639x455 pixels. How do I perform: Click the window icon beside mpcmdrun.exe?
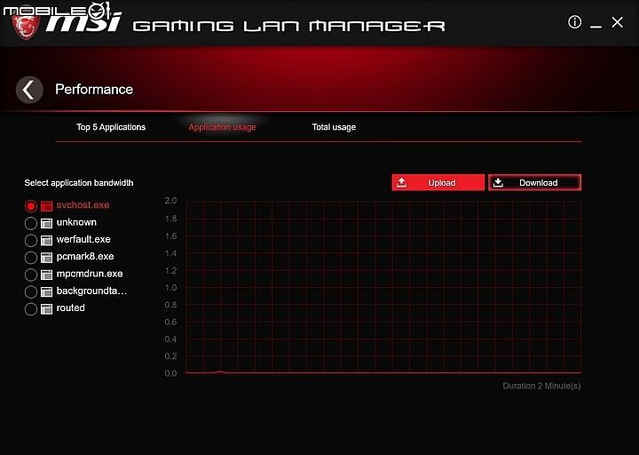tap(47, 275)
